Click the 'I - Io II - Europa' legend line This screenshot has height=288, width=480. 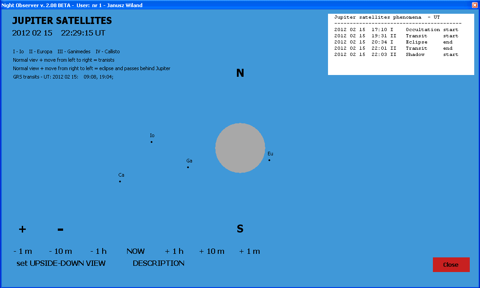[x=66, y=51]
